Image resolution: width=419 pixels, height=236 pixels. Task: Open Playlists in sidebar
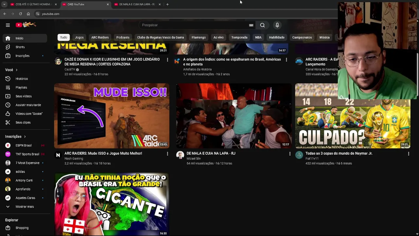coord(25,88)
